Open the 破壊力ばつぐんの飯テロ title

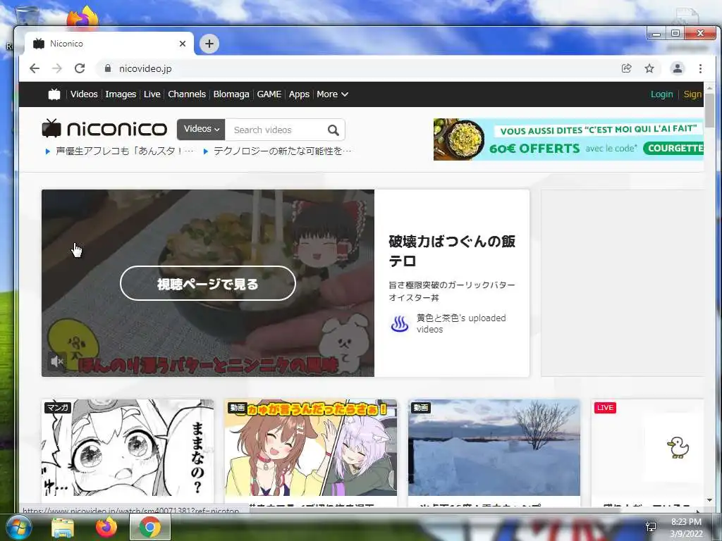coord(452,251)
